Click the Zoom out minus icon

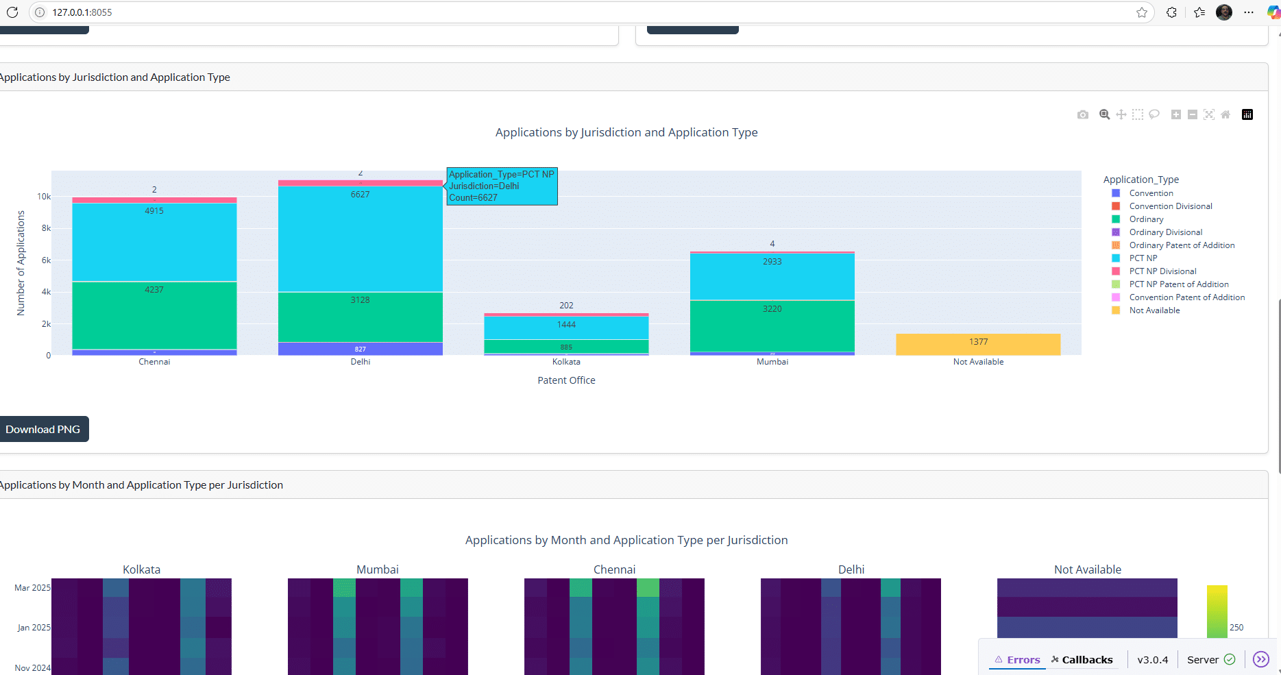1193,114
